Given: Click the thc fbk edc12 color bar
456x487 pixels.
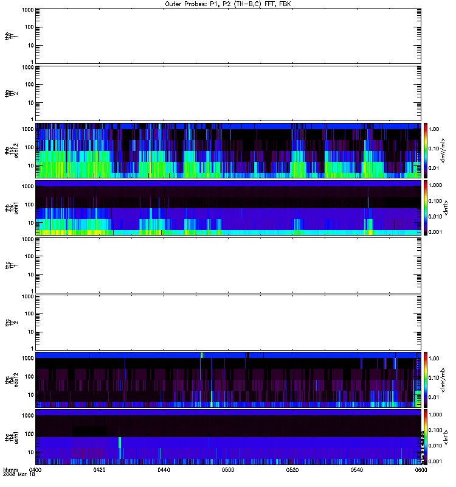Looking at the screenshot, I should point(426,380).
